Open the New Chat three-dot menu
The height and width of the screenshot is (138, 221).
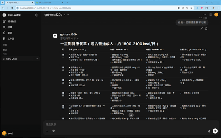coord(37,59)
